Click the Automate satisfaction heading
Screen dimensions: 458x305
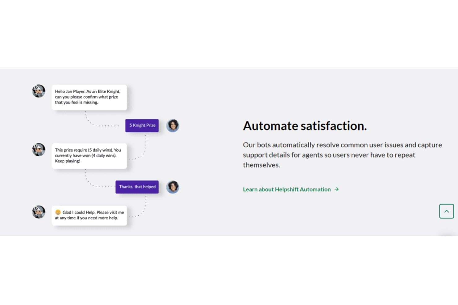pos(305,126)
